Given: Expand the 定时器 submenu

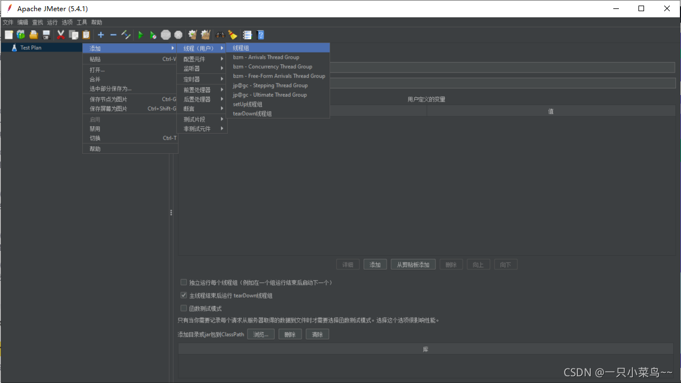Looking at the screenshot, I should point(202,79).
